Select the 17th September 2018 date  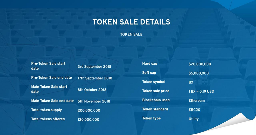click(x=95, y=78)
